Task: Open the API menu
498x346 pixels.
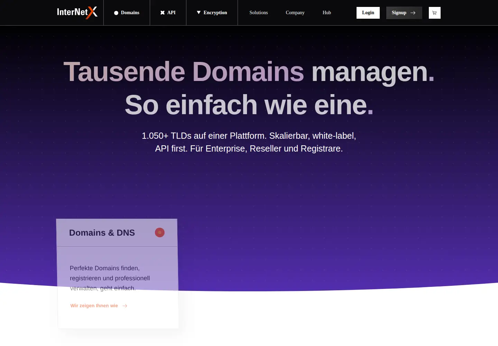Action: [168, 12]
